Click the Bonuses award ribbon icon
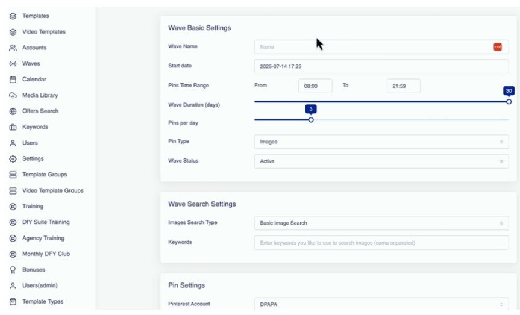520x315 pixels. [x=13, y=270]
